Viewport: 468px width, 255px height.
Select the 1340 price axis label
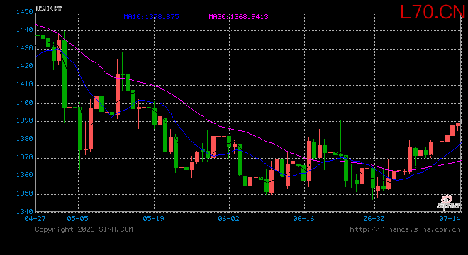click(x=25, y=212)
